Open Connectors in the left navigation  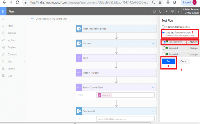(x=12, y=54)
